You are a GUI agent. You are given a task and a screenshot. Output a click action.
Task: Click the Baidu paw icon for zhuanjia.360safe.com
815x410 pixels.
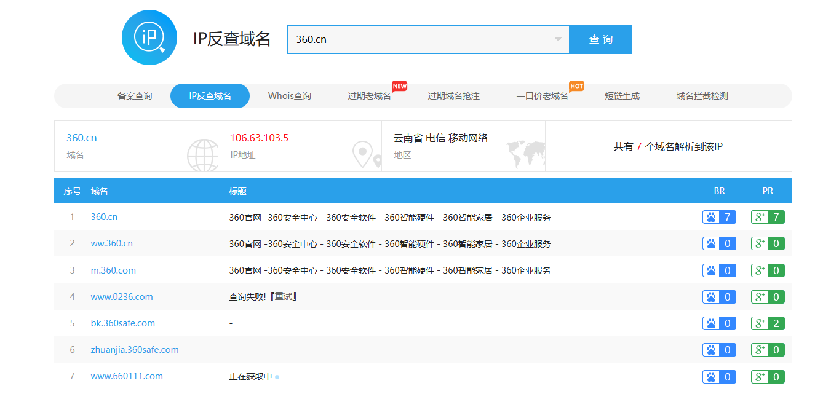[711, 350]
